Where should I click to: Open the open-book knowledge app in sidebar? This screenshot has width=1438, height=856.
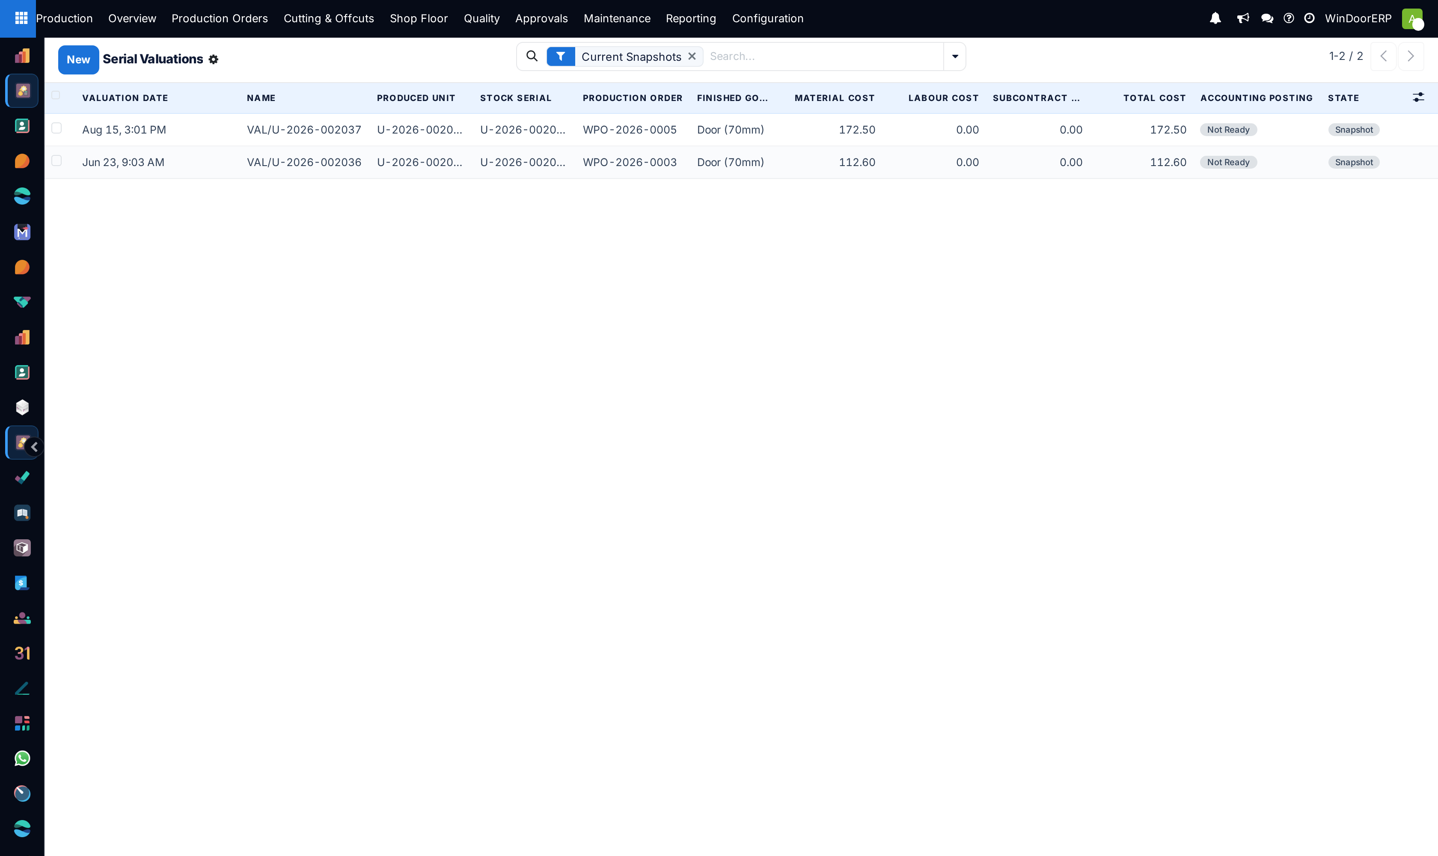(22, 513)
